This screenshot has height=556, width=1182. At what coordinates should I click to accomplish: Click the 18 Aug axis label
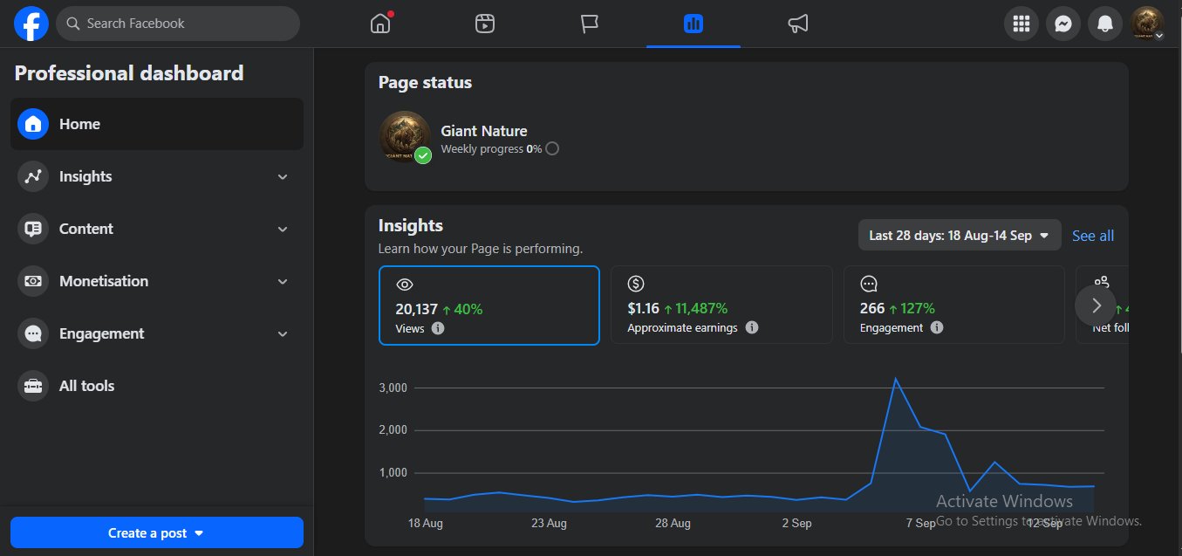point(426,523)
